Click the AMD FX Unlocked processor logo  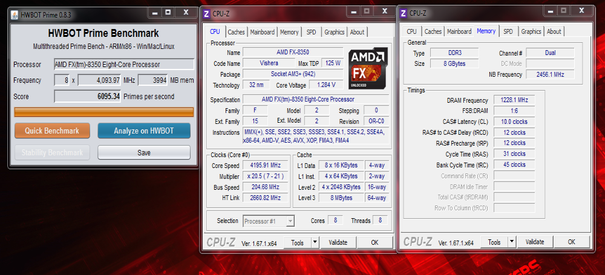click(x=367, y=69)
